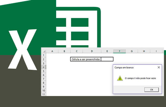
Task: Select row 6 header
Action: 43,75
